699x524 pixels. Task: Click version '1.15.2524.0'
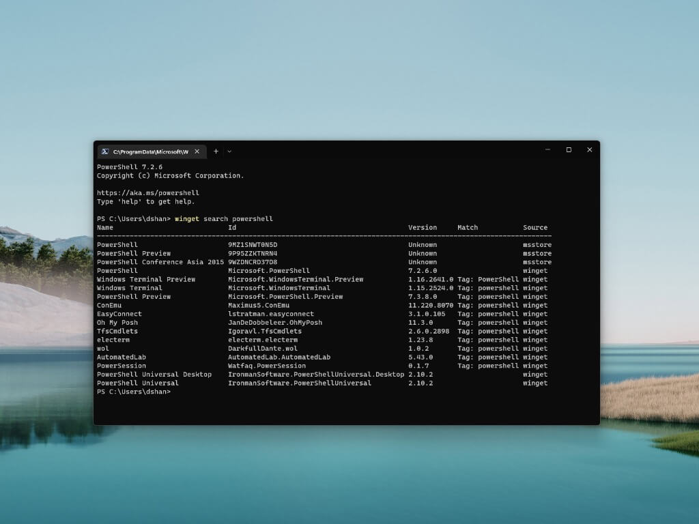(431, 288)
